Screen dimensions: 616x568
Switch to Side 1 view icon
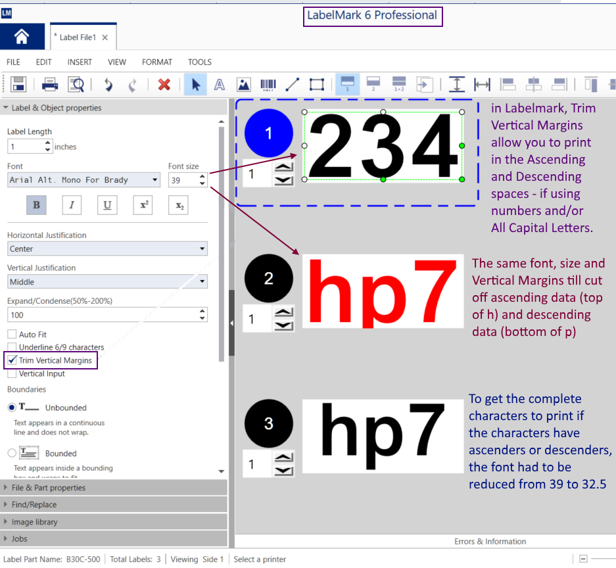pyautogui.click(x=348, y=84)
